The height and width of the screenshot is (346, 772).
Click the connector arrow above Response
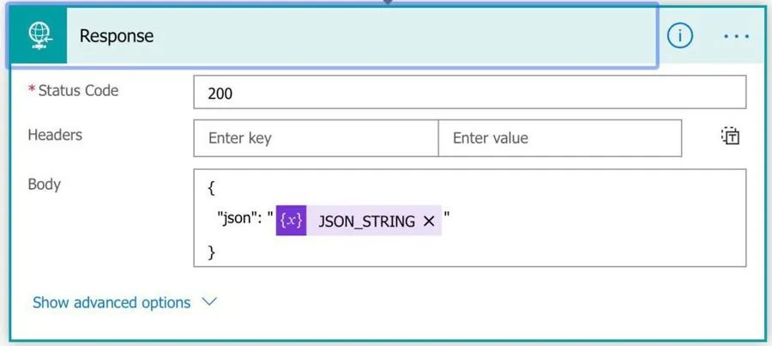tap(388, 3)
